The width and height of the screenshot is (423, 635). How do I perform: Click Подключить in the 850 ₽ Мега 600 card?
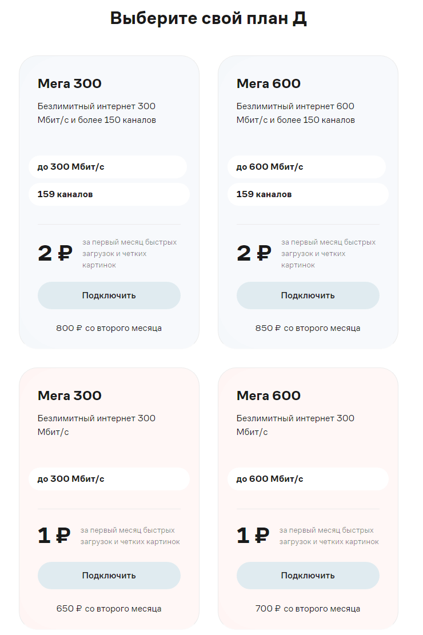pyautogui.click(x=308, y=295)
